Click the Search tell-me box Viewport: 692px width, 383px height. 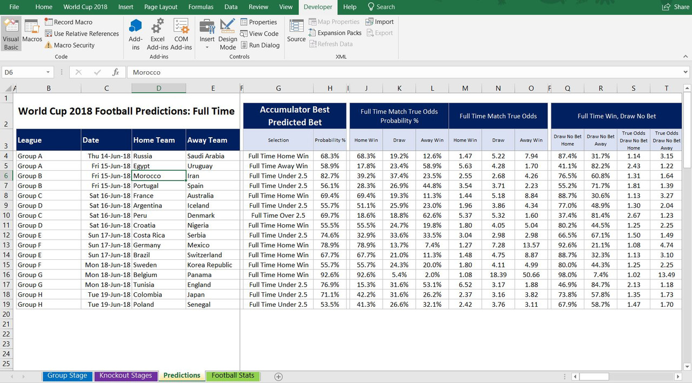tap(381, 7)
